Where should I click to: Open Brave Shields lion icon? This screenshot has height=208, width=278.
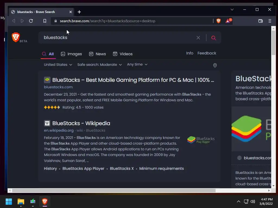click(219, 21)
